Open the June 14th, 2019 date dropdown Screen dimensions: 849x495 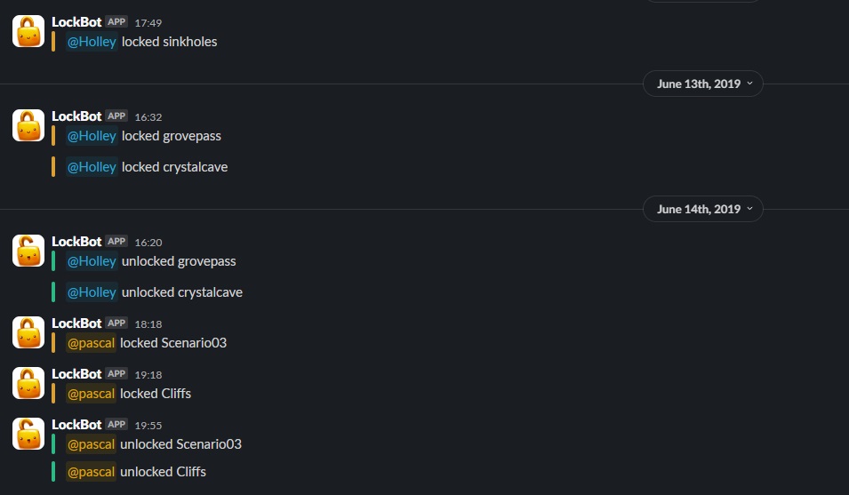(703, 209)
